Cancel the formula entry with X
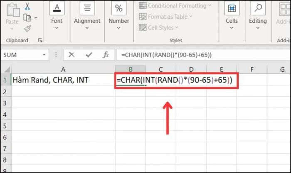 pyautogui.click(x=72, y=55)
